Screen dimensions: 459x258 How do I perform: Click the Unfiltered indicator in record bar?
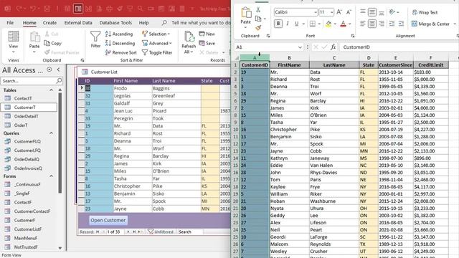click(x=161, y=231)
